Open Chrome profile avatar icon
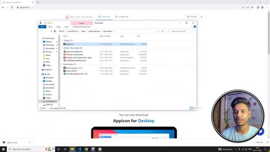Viewport: 270px width, 152px height. [262, 8]
